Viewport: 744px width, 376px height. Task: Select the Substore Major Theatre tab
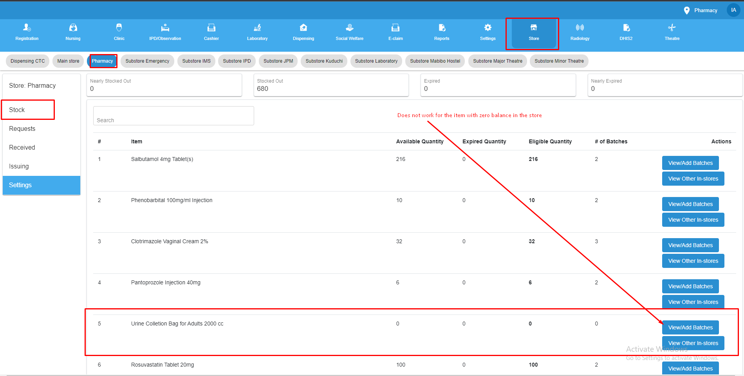tap(497, 61)
